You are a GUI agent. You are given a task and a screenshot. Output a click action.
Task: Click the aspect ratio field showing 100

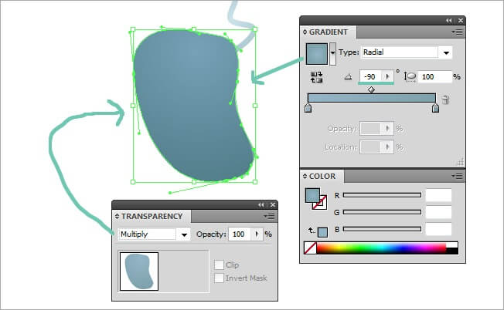pyautogui.click(x=434, y=76)
